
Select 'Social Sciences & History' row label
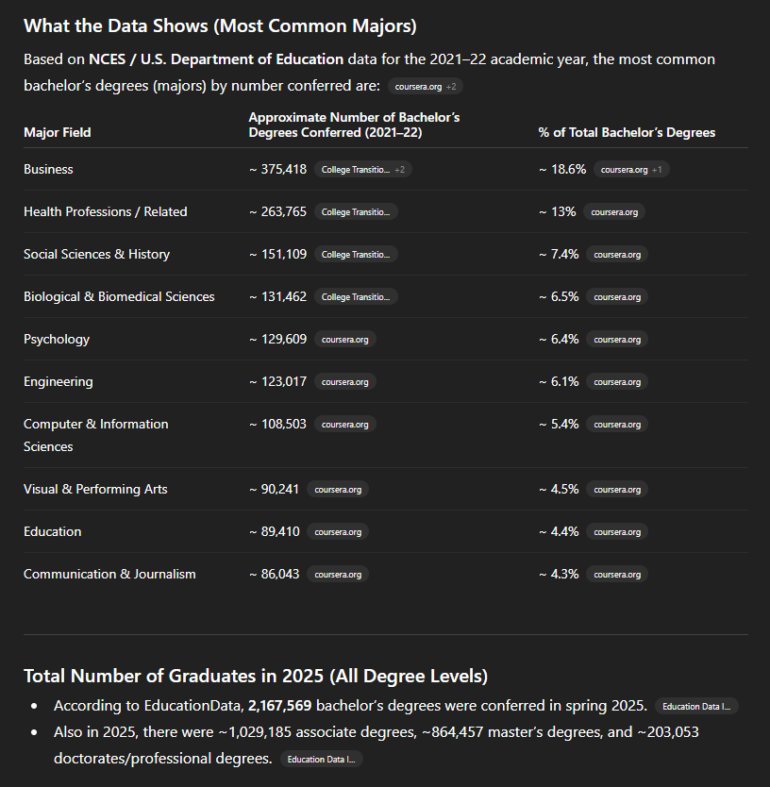pos(96,254)
